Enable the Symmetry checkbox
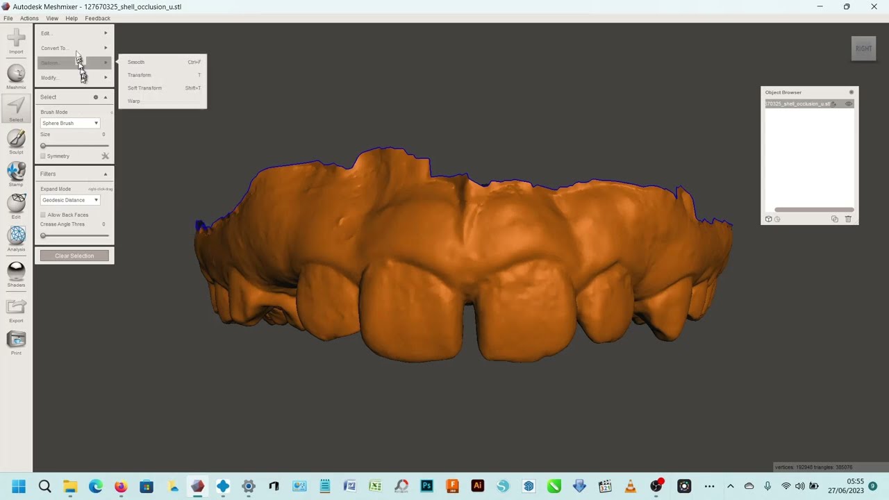The image size is (889, 500). tap(43, 156)
